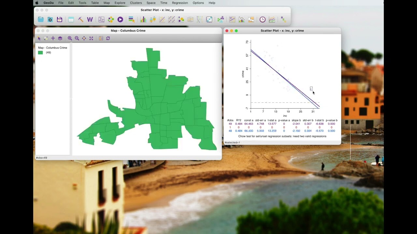Click the Full Extent icon on map toolbar
The image size is (417, 234).
(x=91, y=38)
